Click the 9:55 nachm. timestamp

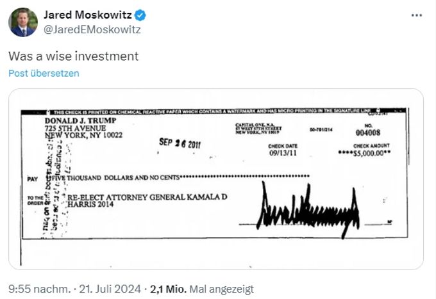(40, 289)
